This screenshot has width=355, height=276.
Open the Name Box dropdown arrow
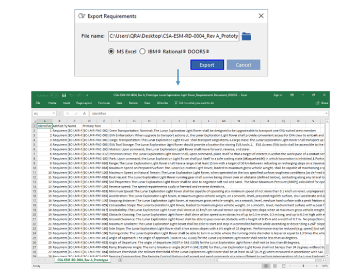coord(54,113)
